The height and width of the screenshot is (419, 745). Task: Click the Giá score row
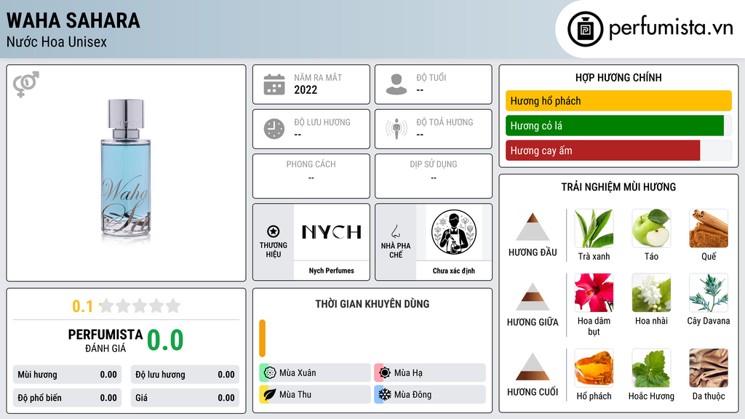click(185, 398)
